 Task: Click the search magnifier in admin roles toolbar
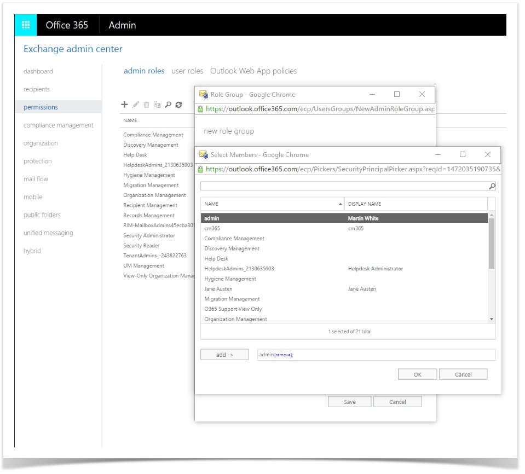168,105
